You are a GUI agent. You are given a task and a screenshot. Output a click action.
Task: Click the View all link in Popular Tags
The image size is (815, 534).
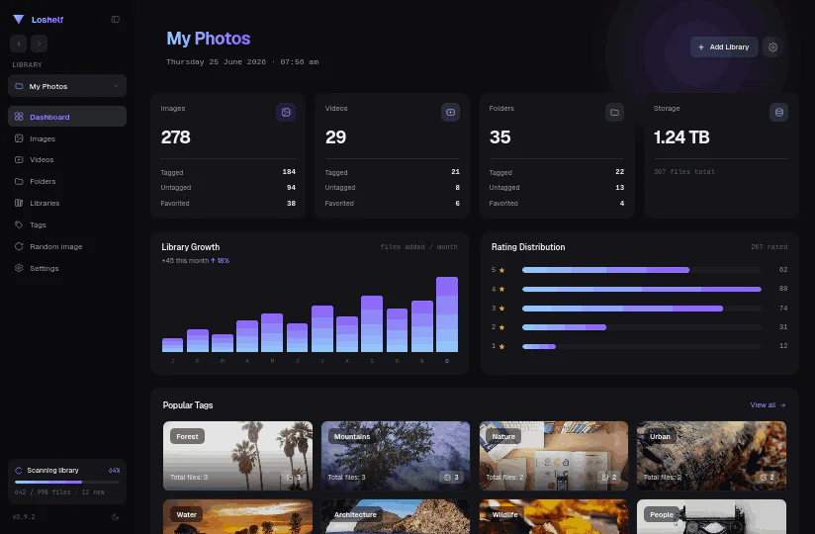click(x=768, y=405)
